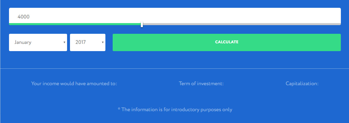
Task: Click the white slider handle
Action: 142,24
